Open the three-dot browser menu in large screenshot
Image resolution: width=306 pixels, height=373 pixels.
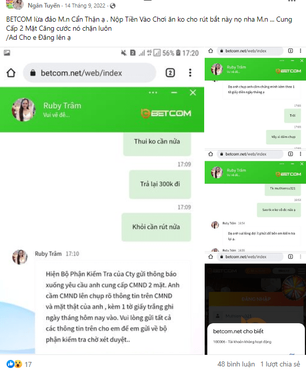click(190, 73)
